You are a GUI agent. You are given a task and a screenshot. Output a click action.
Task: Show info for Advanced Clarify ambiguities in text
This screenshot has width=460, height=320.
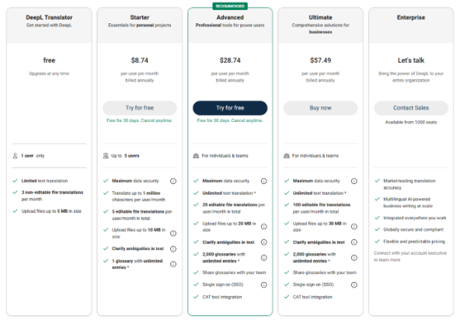click(x=264, y=242)
